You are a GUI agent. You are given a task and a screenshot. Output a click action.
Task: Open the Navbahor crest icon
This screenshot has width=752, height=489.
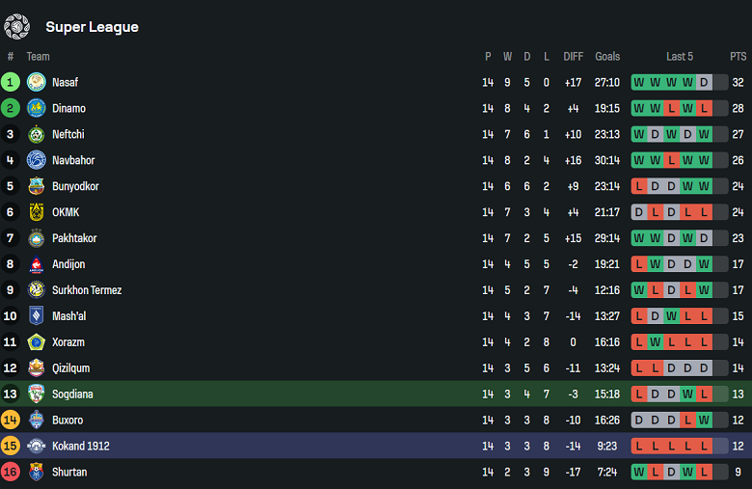coord(37,161)
